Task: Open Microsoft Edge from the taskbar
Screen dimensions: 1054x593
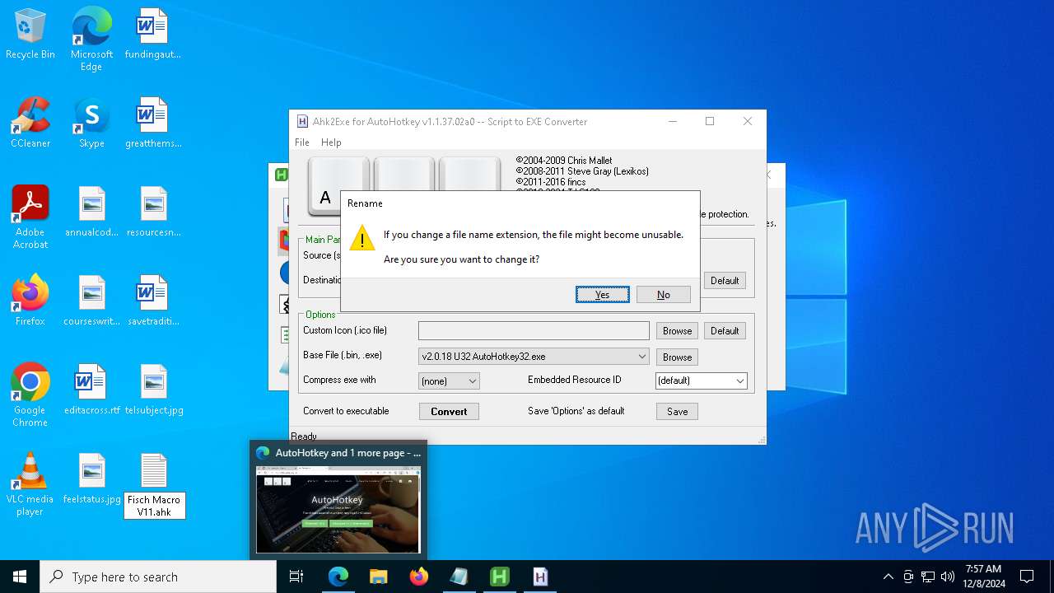Action: click(x=338, y=577)
